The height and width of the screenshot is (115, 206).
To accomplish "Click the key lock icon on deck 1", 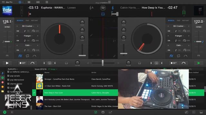I will (x=91, y=8).
